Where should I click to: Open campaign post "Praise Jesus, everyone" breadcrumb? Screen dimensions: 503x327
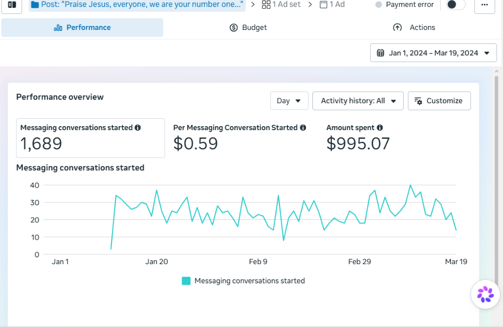coord(137,5)
